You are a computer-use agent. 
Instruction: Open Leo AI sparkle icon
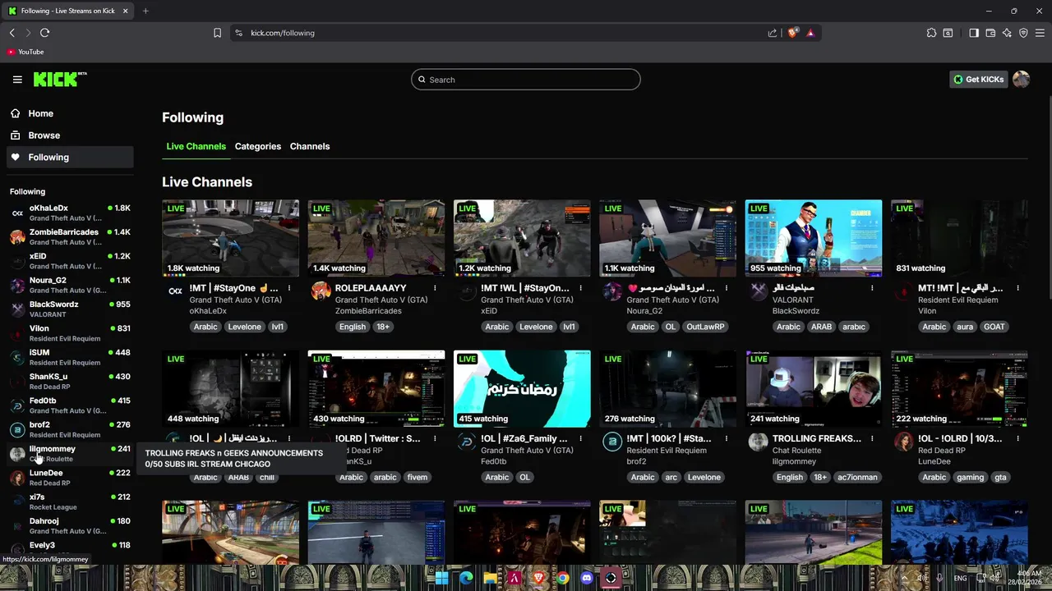(1007, 33)
